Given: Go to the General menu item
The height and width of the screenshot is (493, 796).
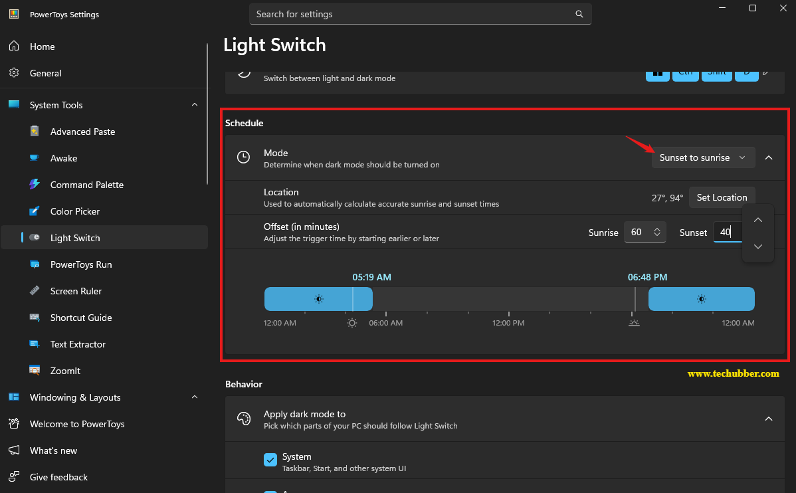Looking at the screenshot, I should point(104,72).
